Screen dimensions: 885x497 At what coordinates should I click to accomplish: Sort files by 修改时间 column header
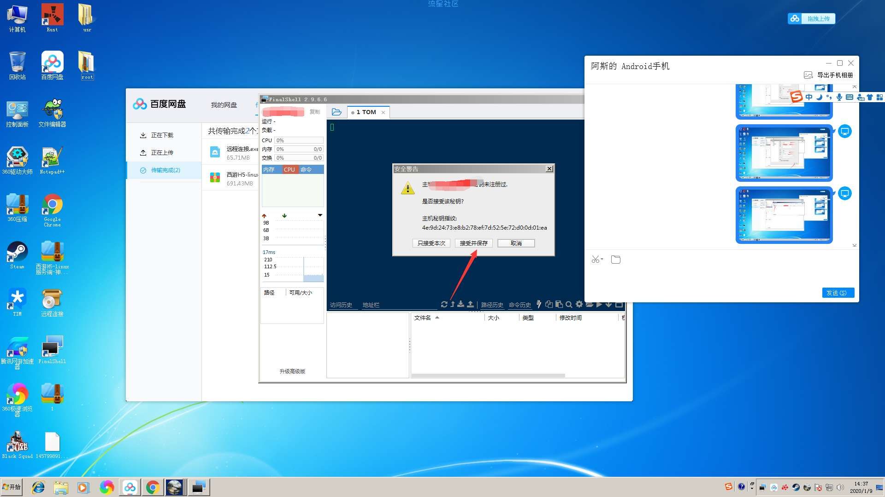(587, 318)
